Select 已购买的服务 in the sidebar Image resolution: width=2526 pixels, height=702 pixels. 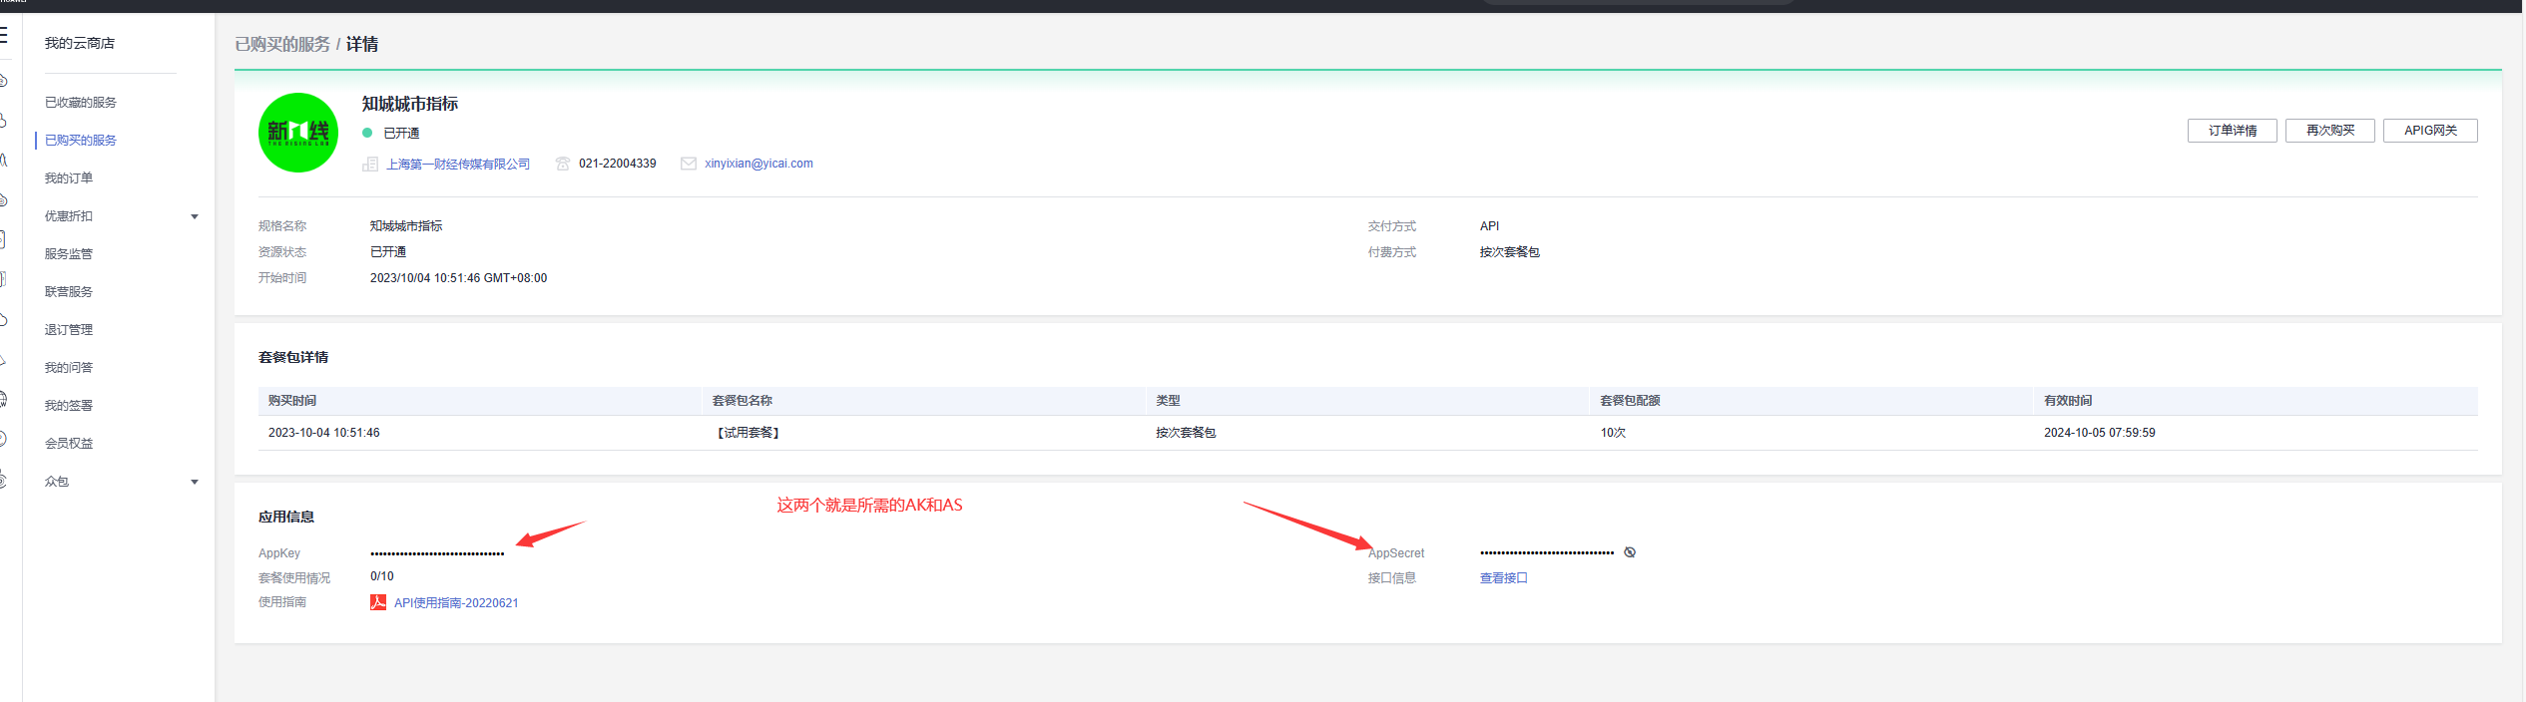[x=81, y=141]
